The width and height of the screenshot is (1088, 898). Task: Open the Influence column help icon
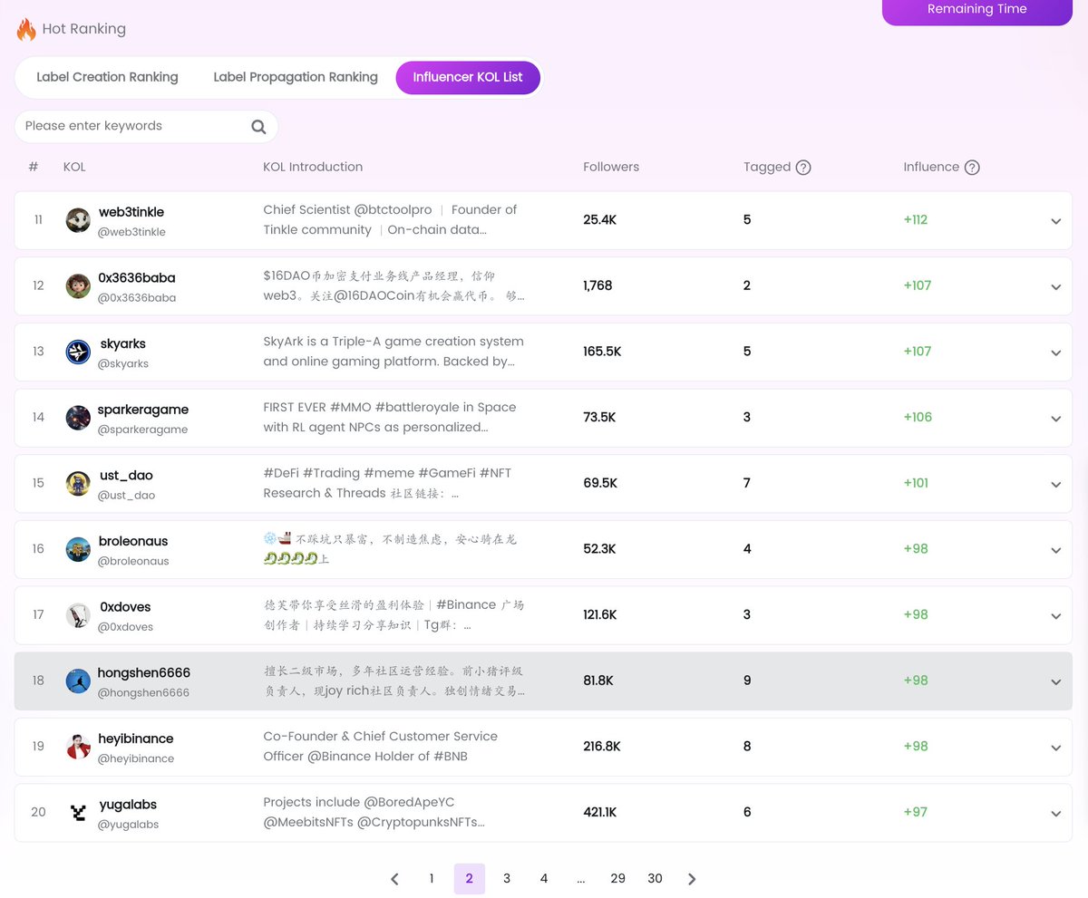972,168
